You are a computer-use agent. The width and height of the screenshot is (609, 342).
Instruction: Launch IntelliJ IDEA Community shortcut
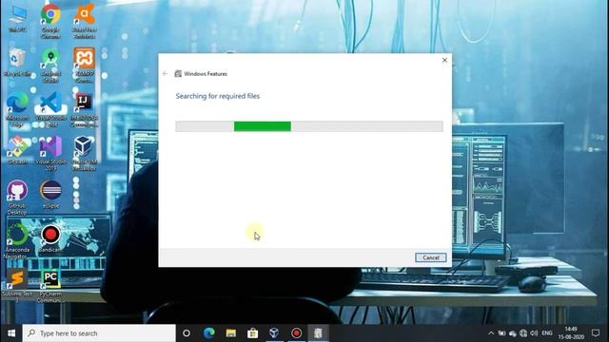tap(85, 110)
